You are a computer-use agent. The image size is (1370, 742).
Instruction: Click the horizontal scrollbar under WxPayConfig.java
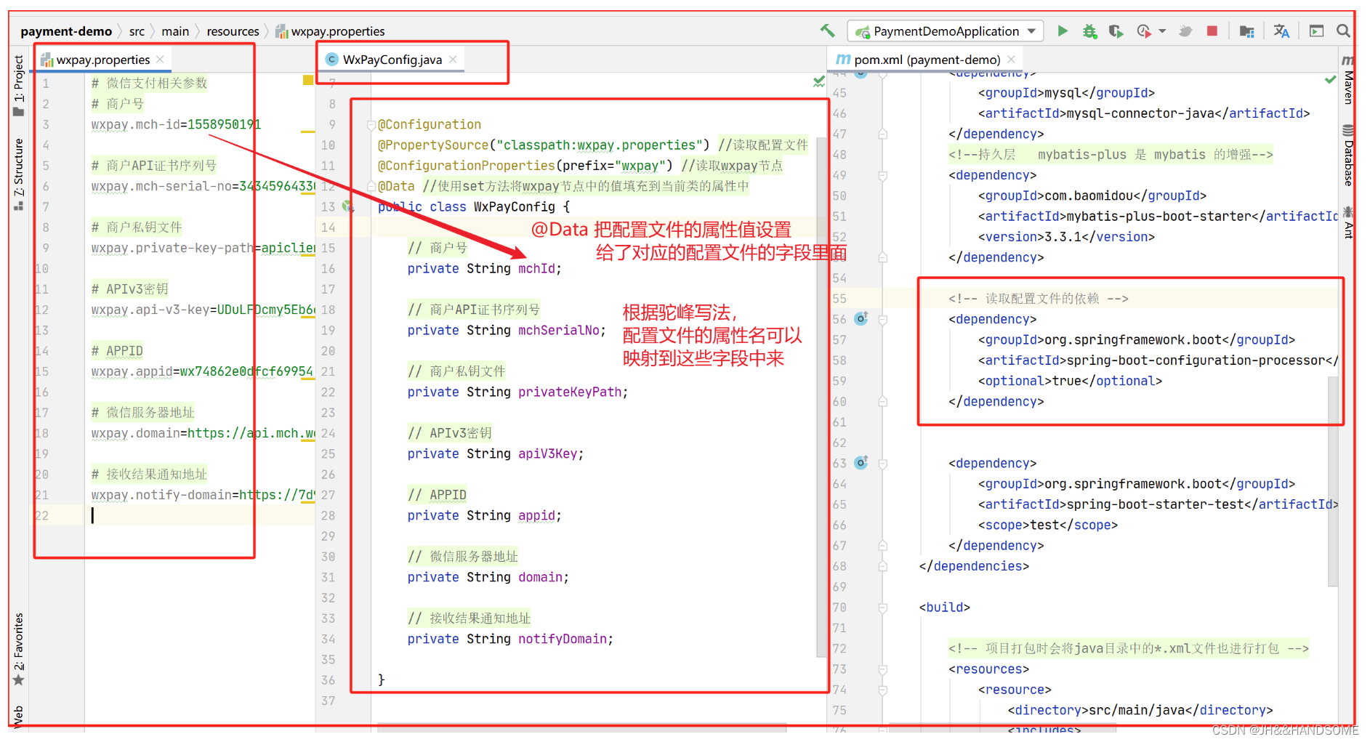tap(581, 727)
